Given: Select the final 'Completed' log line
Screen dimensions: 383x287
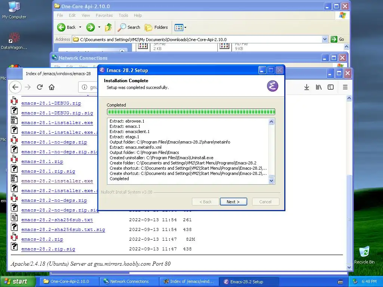Looking at the screenshot, I should tap(119, 179).
